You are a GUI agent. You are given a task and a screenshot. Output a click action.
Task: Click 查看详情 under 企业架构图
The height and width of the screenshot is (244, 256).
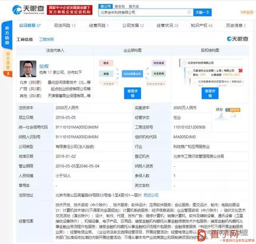tap(132, 93)
